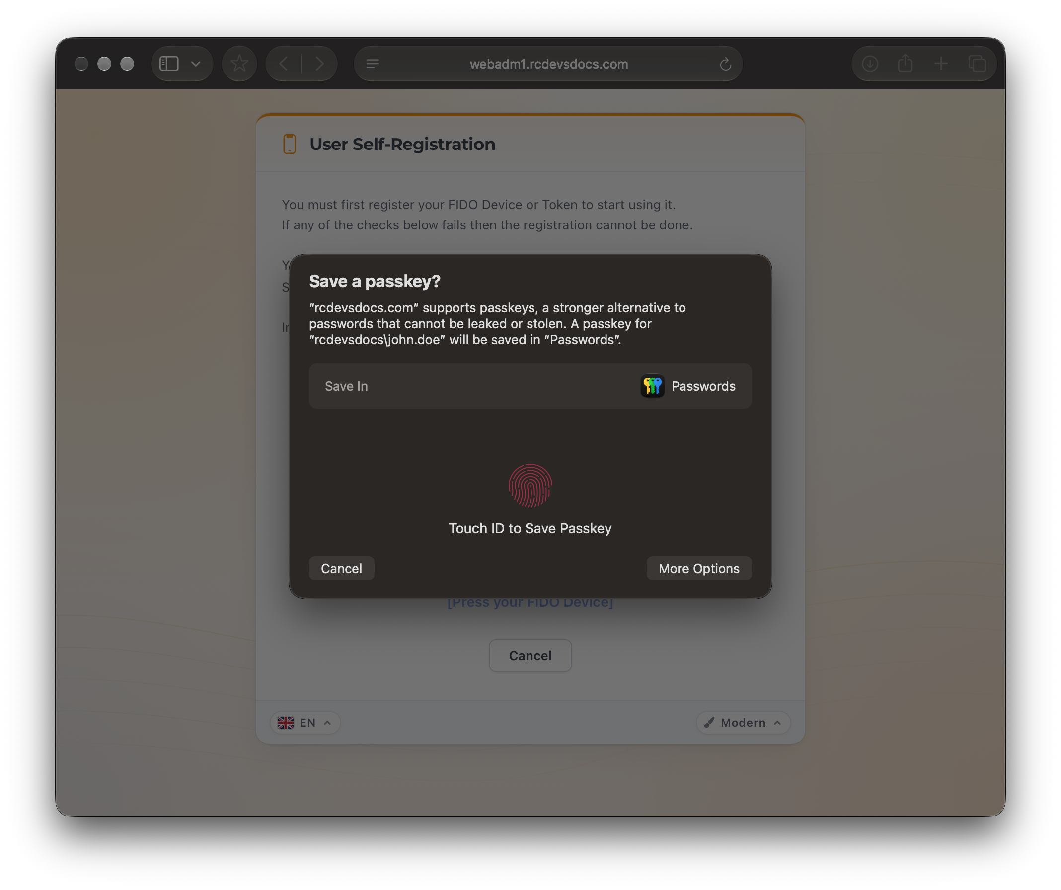Click the bookmark star icon
Viewport: 1061px width, 890px height.
coord(239,64)
